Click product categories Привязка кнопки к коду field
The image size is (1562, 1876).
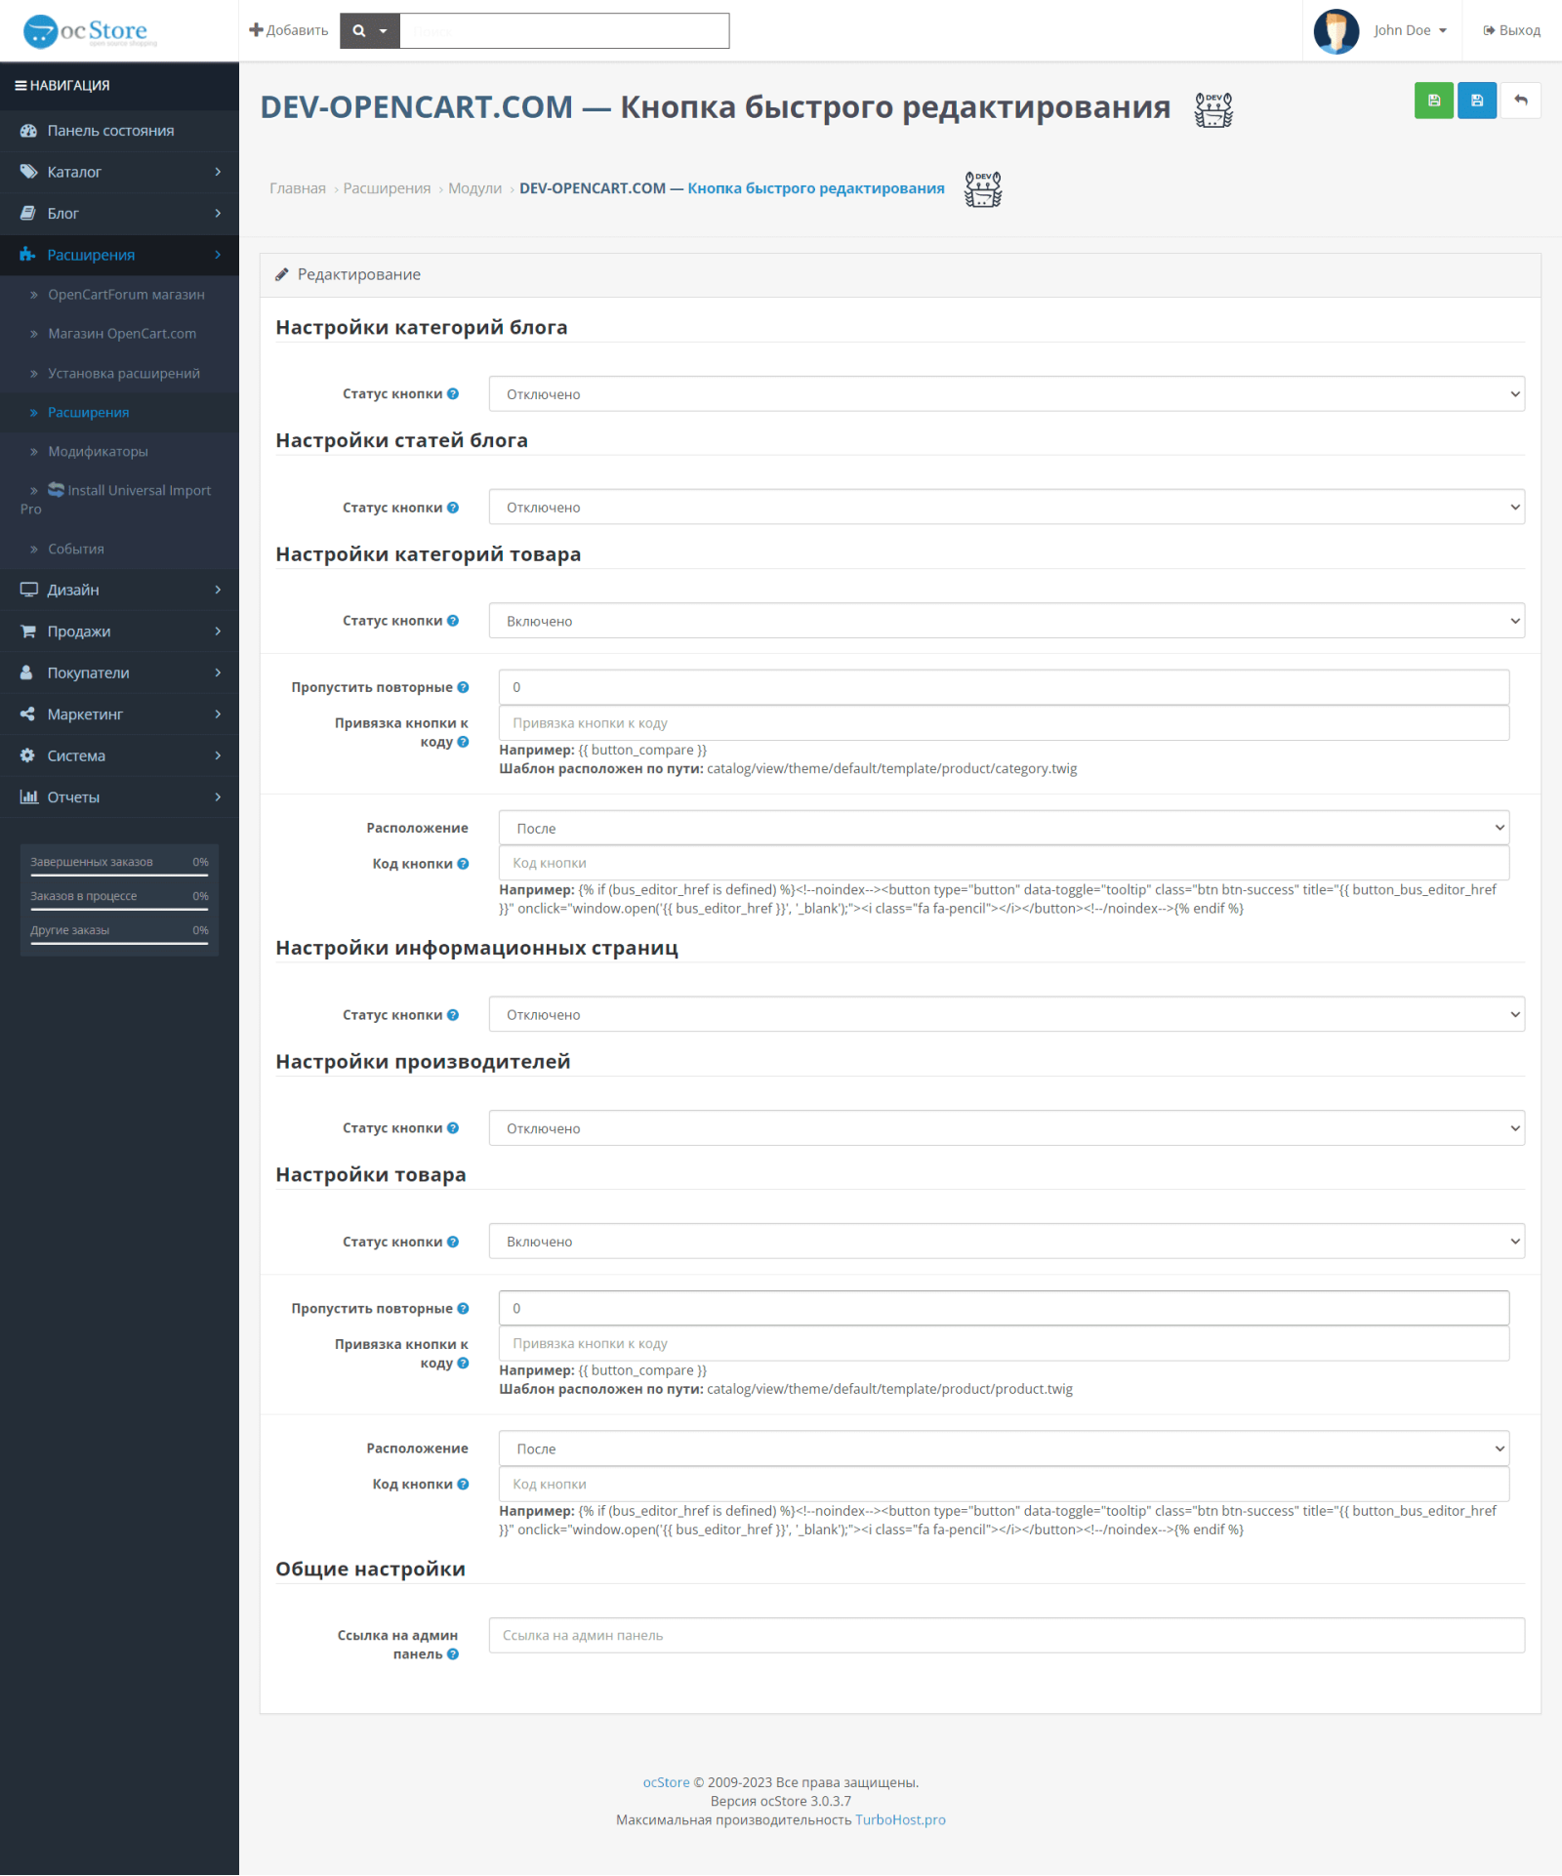[x=1004, y=723]
